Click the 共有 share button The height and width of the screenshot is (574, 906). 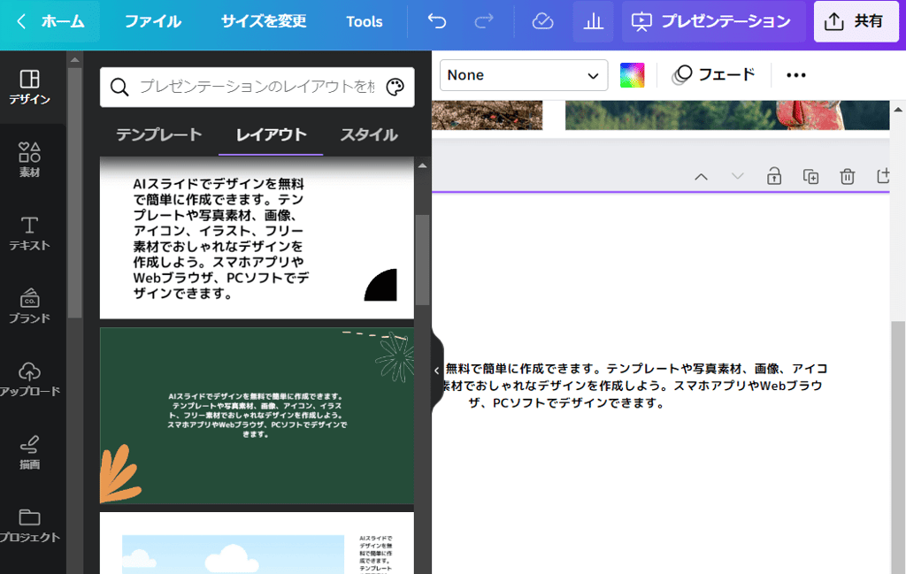(856, 21)
